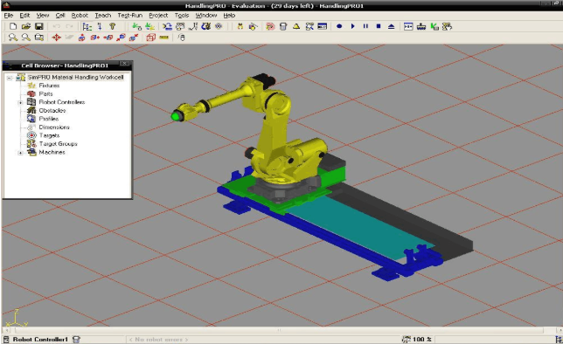Zoom in with the plus magnifier icon
The height and width of the screenshot is (344, 563).
[13, 37]
